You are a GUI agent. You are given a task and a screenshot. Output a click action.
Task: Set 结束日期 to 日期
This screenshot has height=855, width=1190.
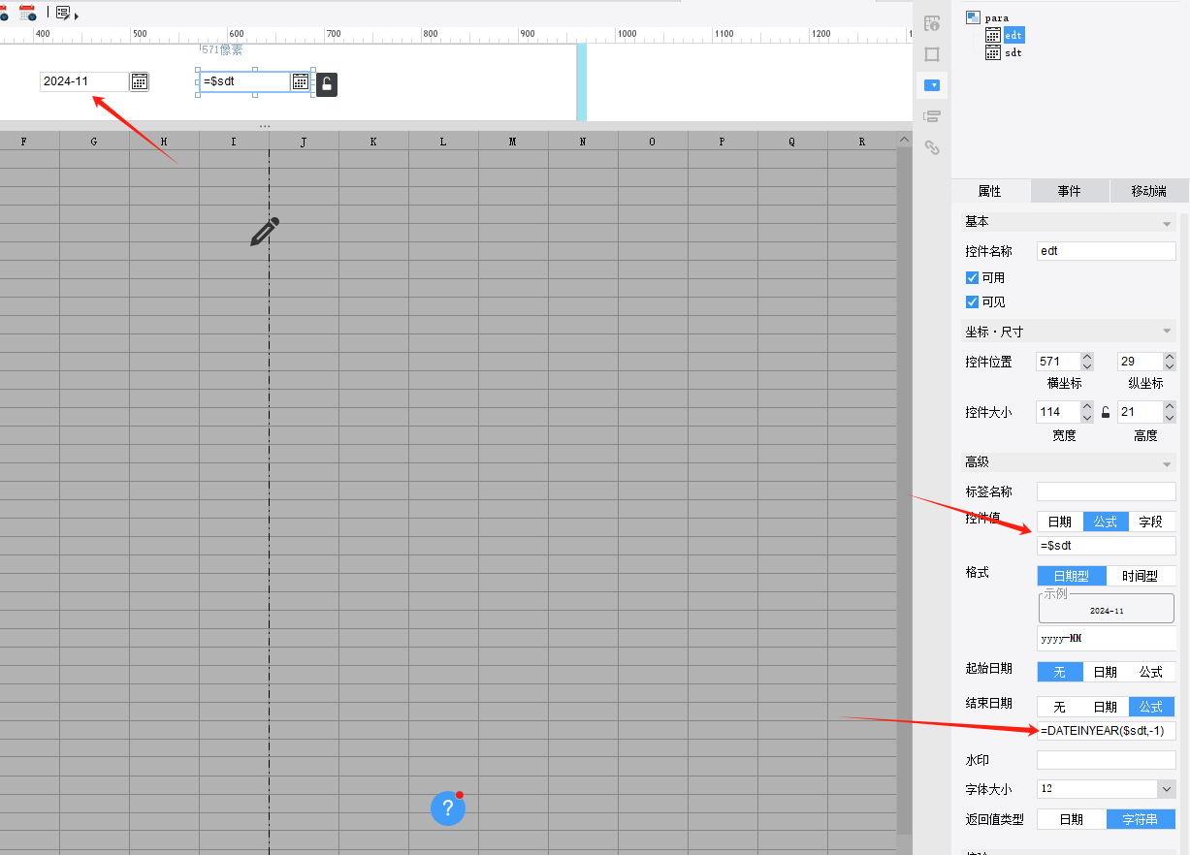coord(1106,707)
